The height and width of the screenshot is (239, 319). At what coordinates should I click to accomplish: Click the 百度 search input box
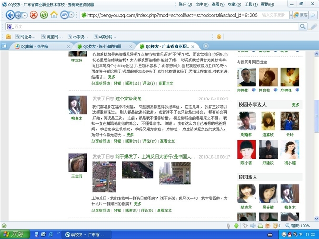pyautogui.click(x=156, y=27)
